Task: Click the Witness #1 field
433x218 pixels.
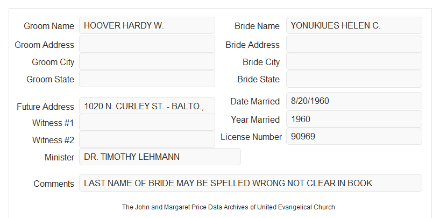Action: click(147, 122)
